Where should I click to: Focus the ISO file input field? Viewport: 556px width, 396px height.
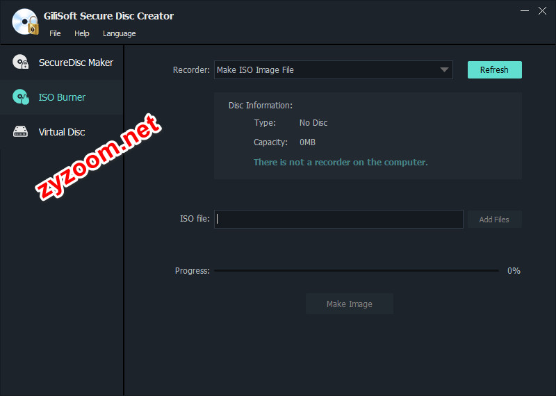click(x=338, y=219)
